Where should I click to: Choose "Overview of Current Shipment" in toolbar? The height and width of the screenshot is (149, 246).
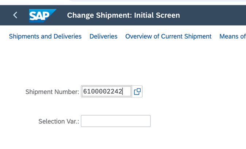point(168,36)
